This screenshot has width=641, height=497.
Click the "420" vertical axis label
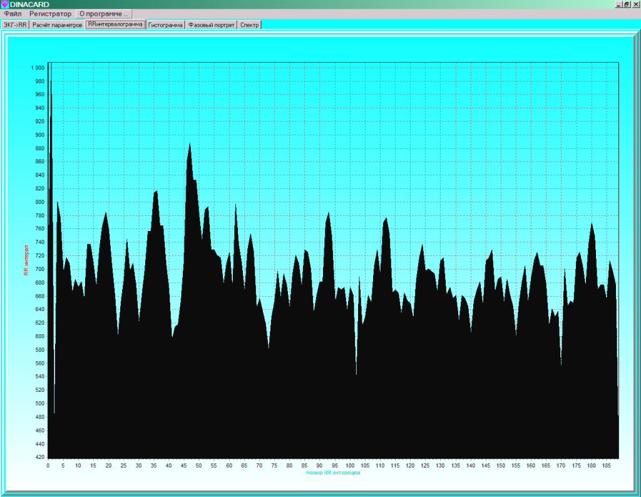tap(39, 458)
